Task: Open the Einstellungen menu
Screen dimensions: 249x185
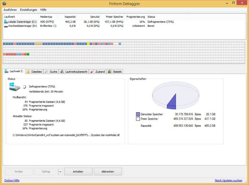Action: (x=28, y=10)
